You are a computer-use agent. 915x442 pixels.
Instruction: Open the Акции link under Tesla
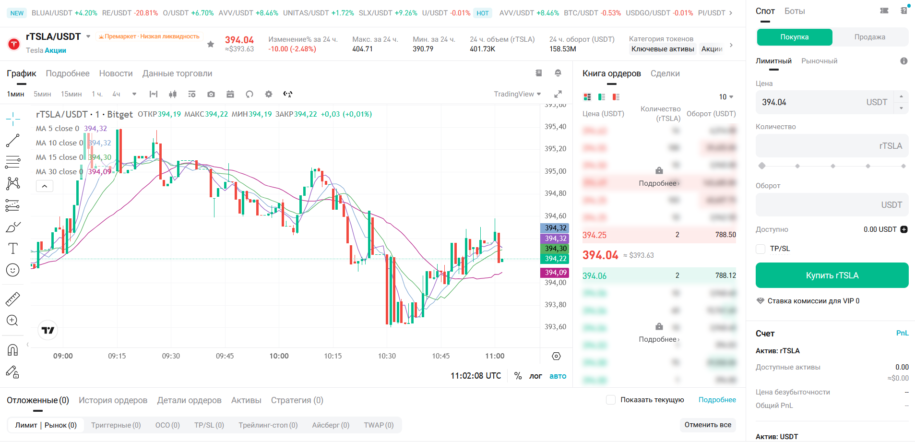[x=55, y=50]
